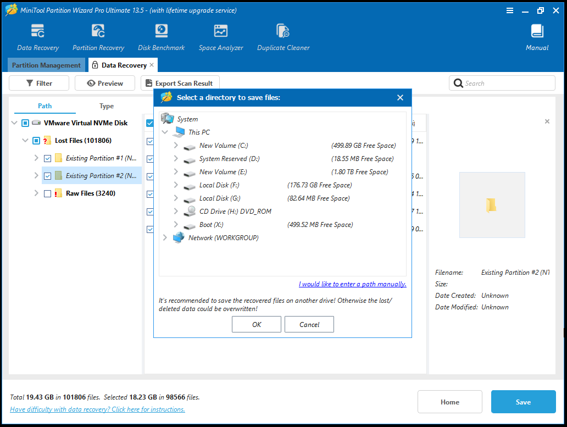Image resolution: width=567 pixels, height=427 pixels.
Task: Expand the New Volume (C:) drive
Action: [x=175, y=145]
